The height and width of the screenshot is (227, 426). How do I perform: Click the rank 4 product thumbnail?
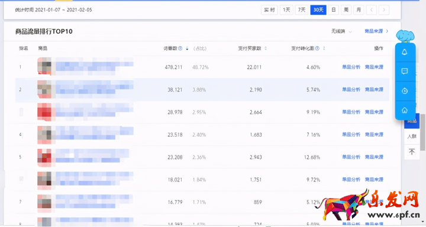tap(44, 134)
